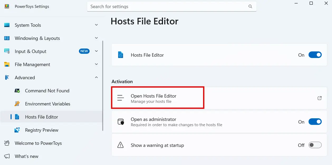Click the Environment Variables wrench icon
The height and width of the screenshot is (165, 332).
pos(17,104)
